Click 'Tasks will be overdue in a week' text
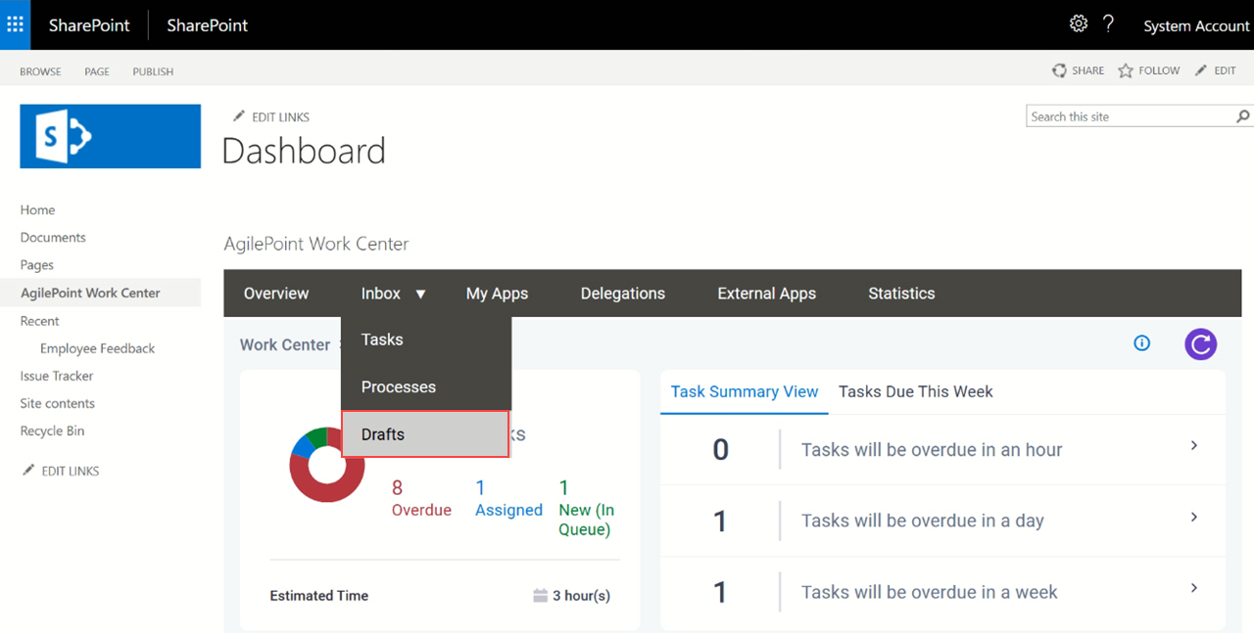The image size is (1254, 633). coord(930,593)
